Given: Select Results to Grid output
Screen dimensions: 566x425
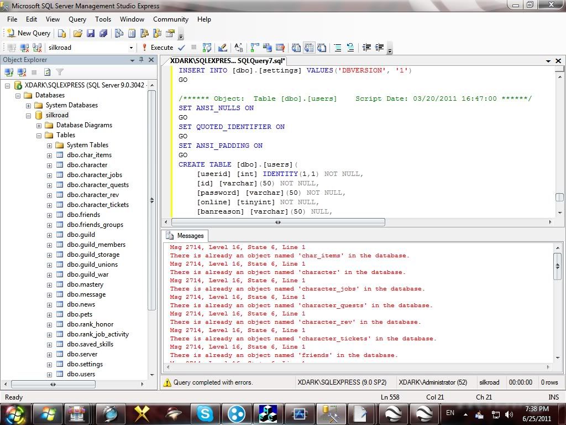Looking at the screenshot, I should (x=309, y=48).
